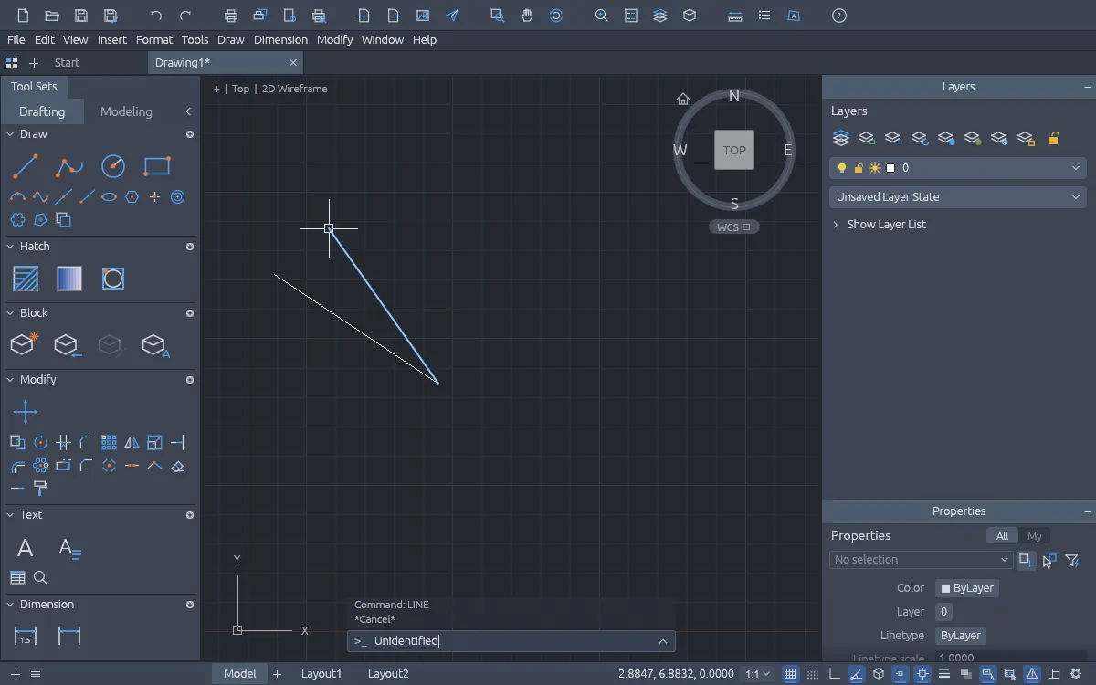Click the Save icon in the top toolbar

(81, 16)
